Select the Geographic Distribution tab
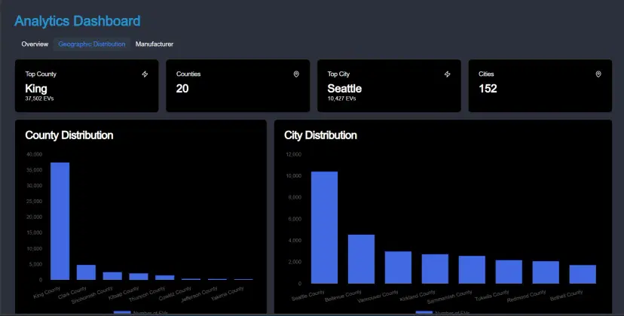624x316 pixels. coord(92,44)
